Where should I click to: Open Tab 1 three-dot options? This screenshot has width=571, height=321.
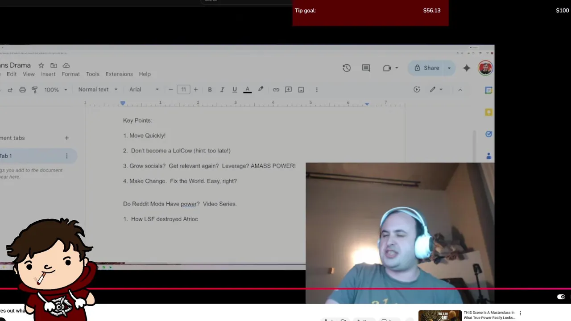[66, 156]
